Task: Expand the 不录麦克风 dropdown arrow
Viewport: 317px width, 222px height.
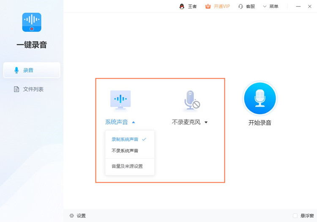Action: pos(206,122)
